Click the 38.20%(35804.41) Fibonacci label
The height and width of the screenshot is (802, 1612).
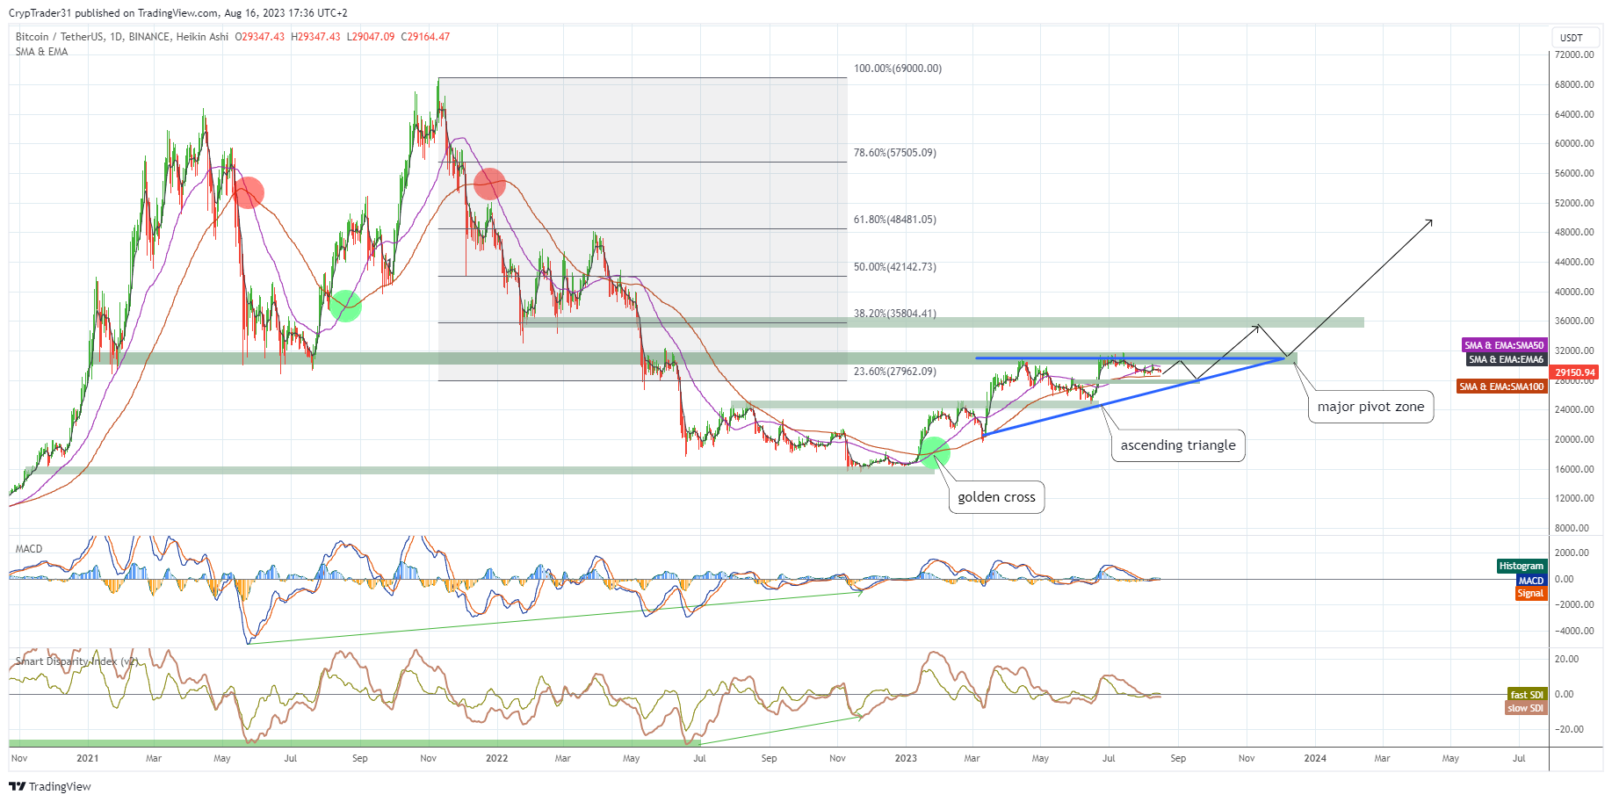pyautogui.click(x=895, y=314)
